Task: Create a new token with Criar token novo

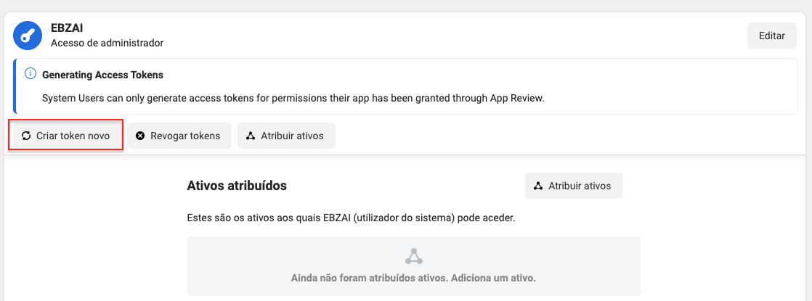Action: pos(66,136)
